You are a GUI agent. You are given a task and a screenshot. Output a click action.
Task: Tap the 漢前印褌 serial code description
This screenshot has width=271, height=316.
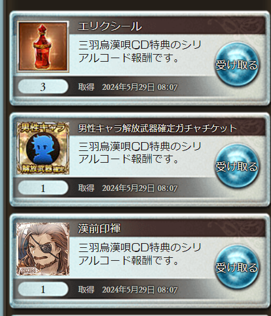(x=140, y=254)
